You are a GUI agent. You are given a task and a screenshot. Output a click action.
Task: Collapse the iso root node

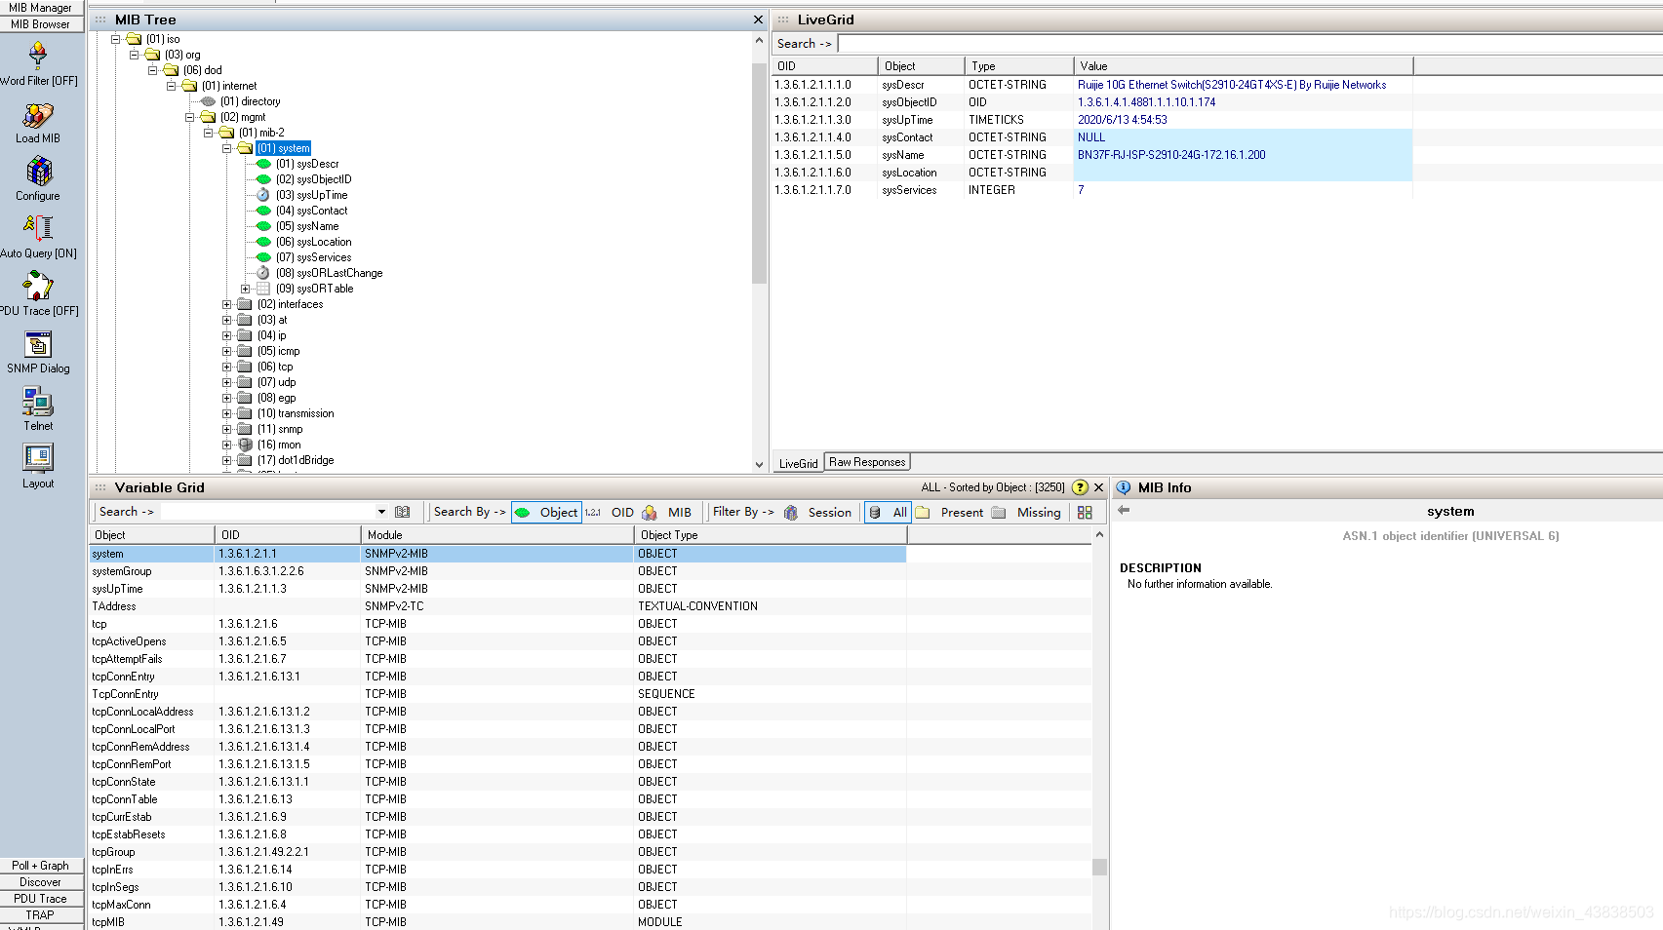[x=115, y=39]
